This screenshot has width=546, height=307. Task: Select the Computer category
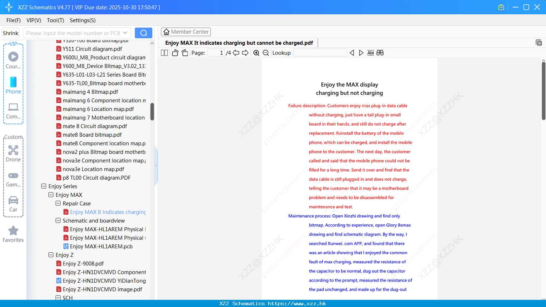click(x=13, y=111)
